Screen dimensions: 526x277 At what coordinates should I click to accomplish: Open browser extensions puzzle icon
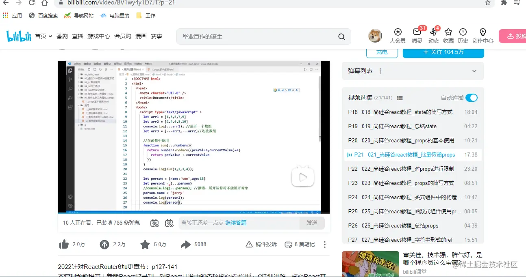pyautogui.click(x=504, y=2)
